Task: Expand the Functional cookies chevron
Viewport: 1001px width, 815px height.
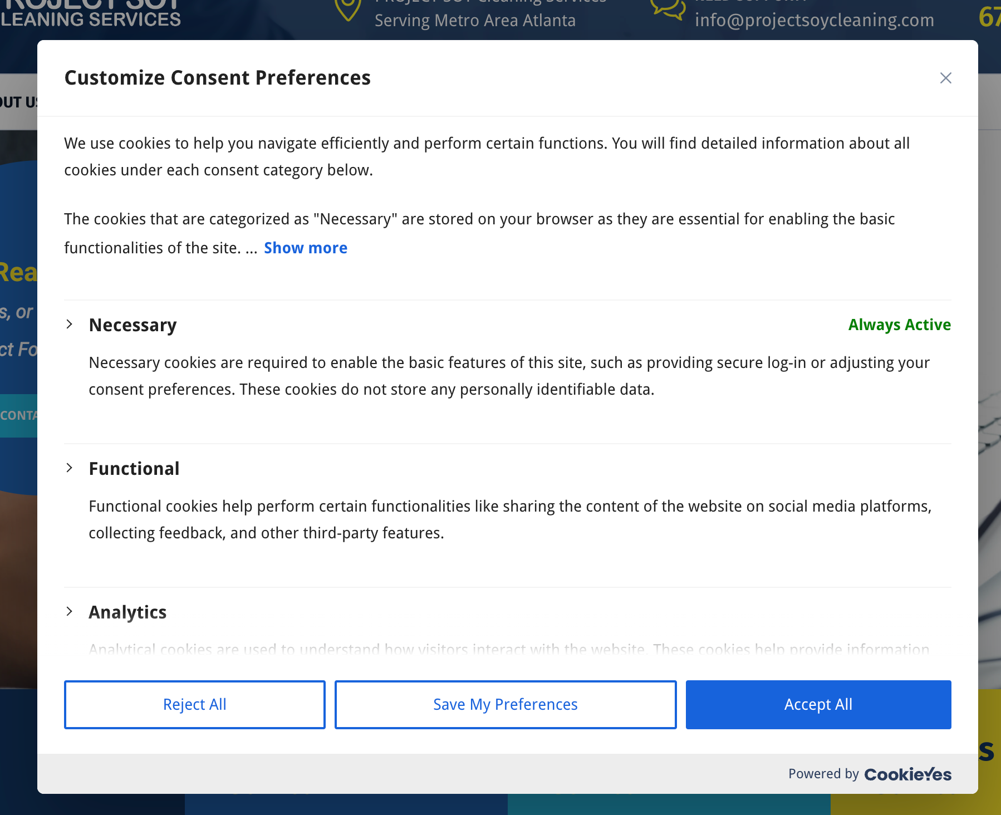Action: click(70, 468)
